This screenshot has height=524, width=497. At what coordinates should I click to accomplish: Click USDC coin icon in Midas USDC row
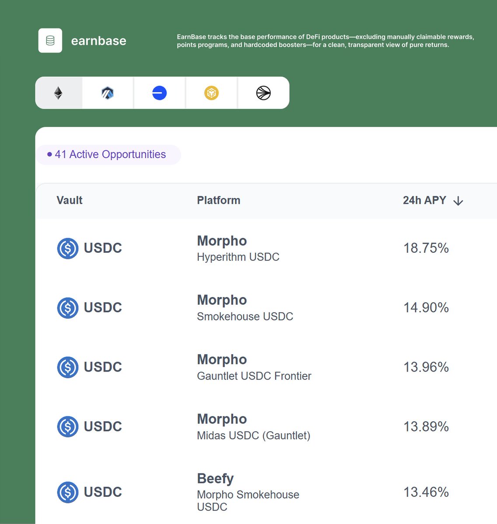coord(68,427)
